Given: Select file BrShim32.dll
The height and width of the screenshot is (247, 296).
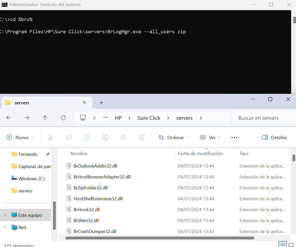Looking at the screenshot, I should coord(86,220).
